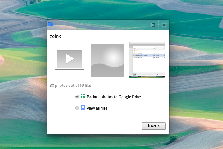This screenshot has width=223, height=149.
Task: Close the zoink dialog with the X
Action: [x=164, y=25]
